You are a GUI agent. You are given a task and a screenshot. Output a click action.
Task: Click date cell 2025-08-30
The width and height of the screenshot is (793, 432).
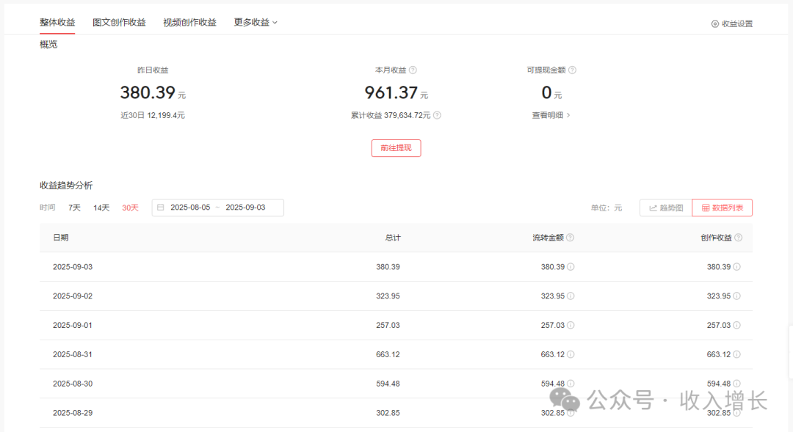(73, 384)
